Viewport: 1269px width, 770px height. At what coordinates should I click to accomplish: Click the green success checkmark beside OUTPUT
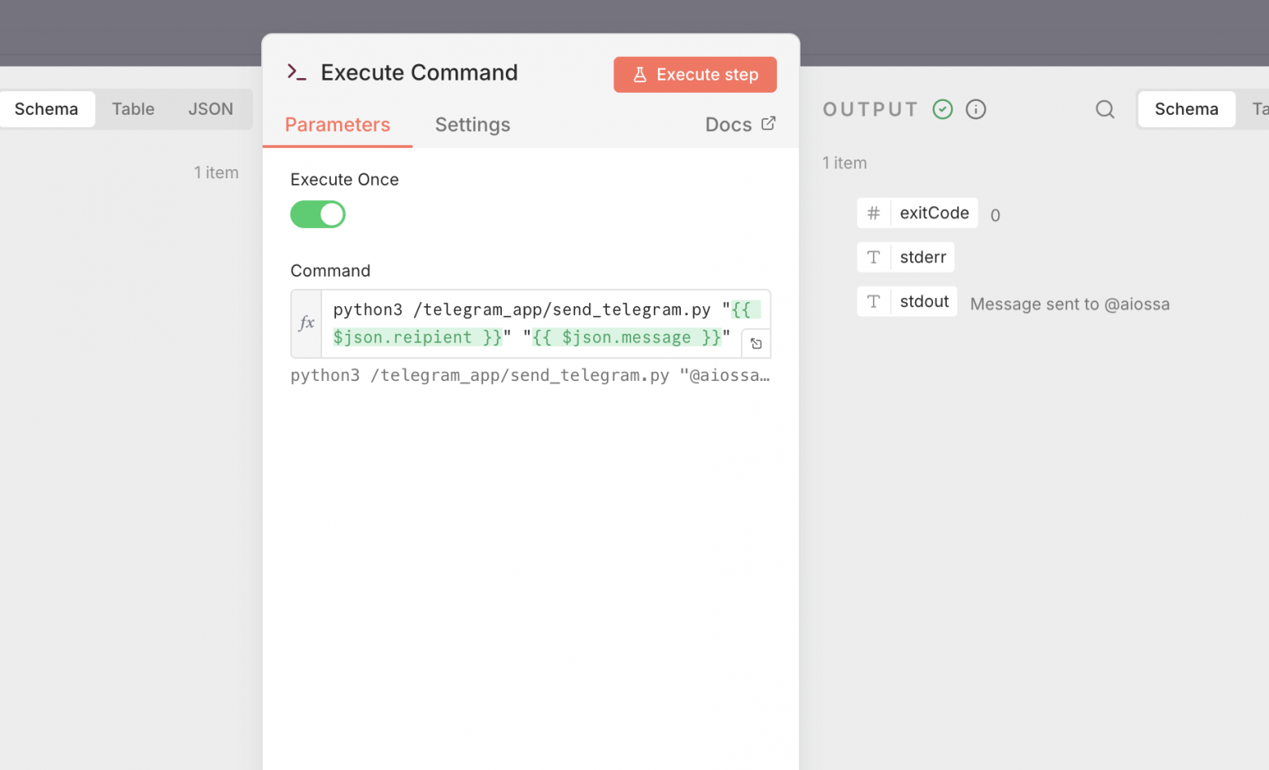pos(943,108)
